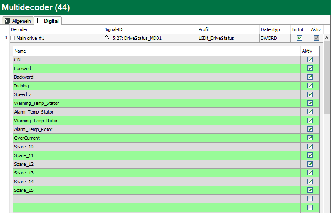Click the Signal-ID column header
The width and height of the screenshot is (331, 213).
tap(150, 29)
